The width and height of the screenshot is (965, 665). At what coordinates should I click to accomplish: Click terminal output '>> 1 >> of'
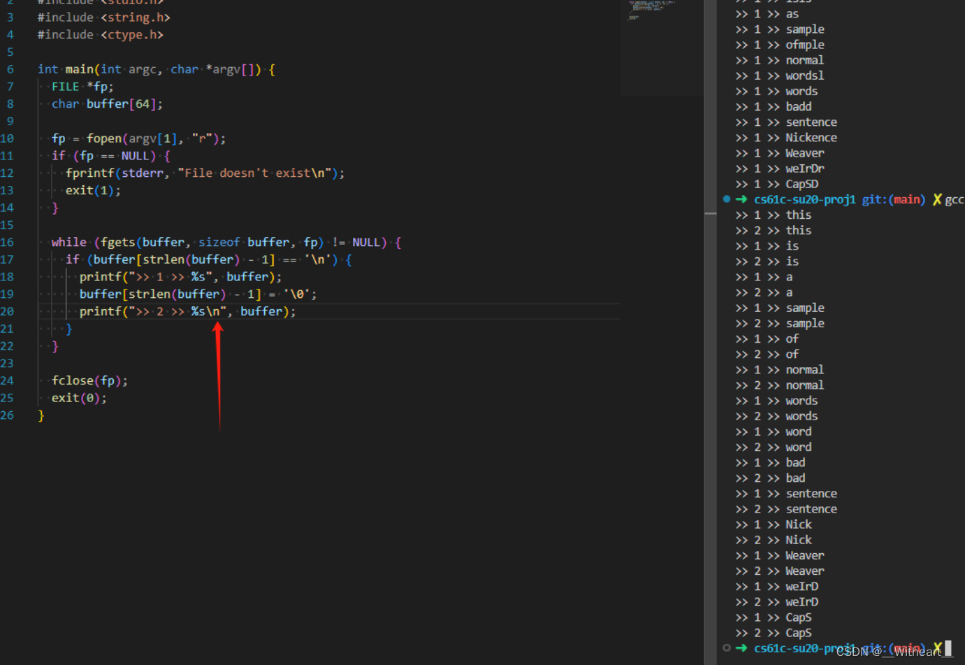click(x=767, y=338)
